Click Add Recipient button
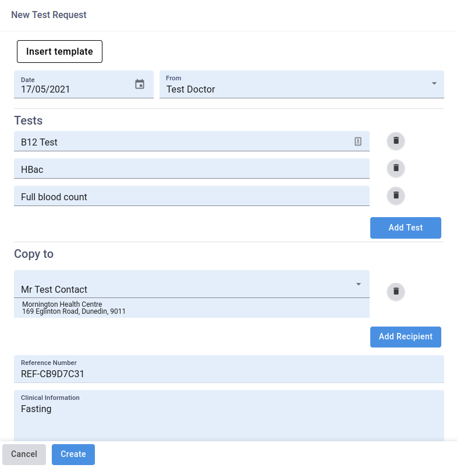The image size is (457, 468). 405,336
